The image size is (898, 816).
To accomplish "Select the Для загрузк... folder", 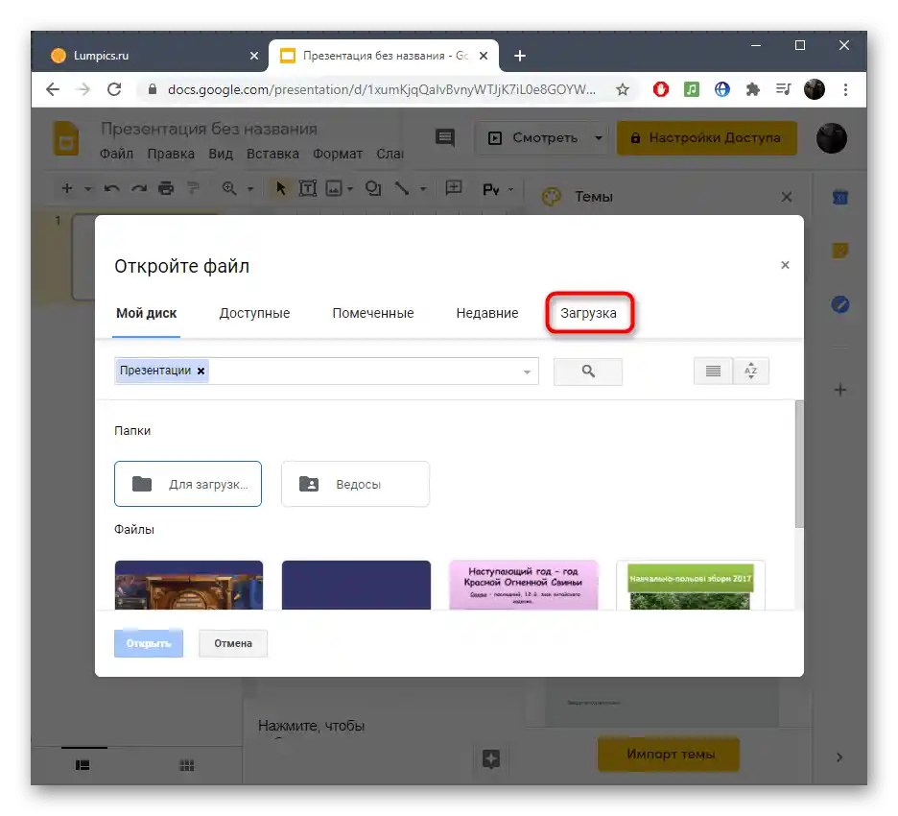I will [188, 484].
